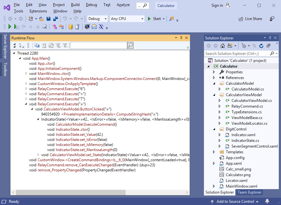Collapse the RelayCommand.Execute("=") node

tap(26, 104)
